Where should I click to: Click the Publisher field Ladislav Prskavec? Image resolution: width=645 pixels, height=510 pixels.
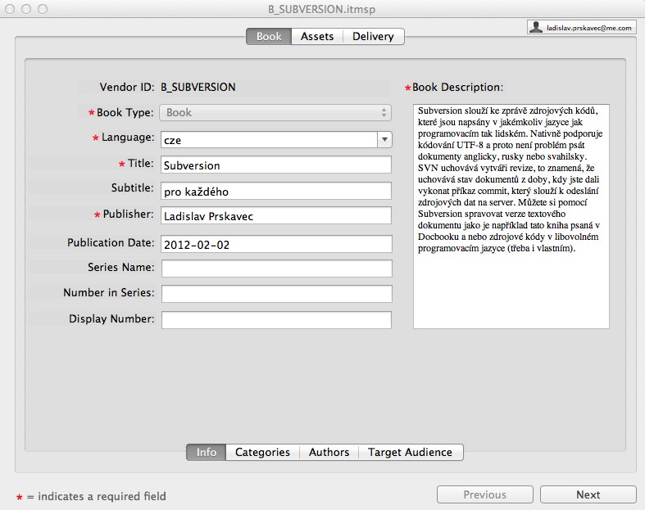pyautogui.click(x=276, y=216)
